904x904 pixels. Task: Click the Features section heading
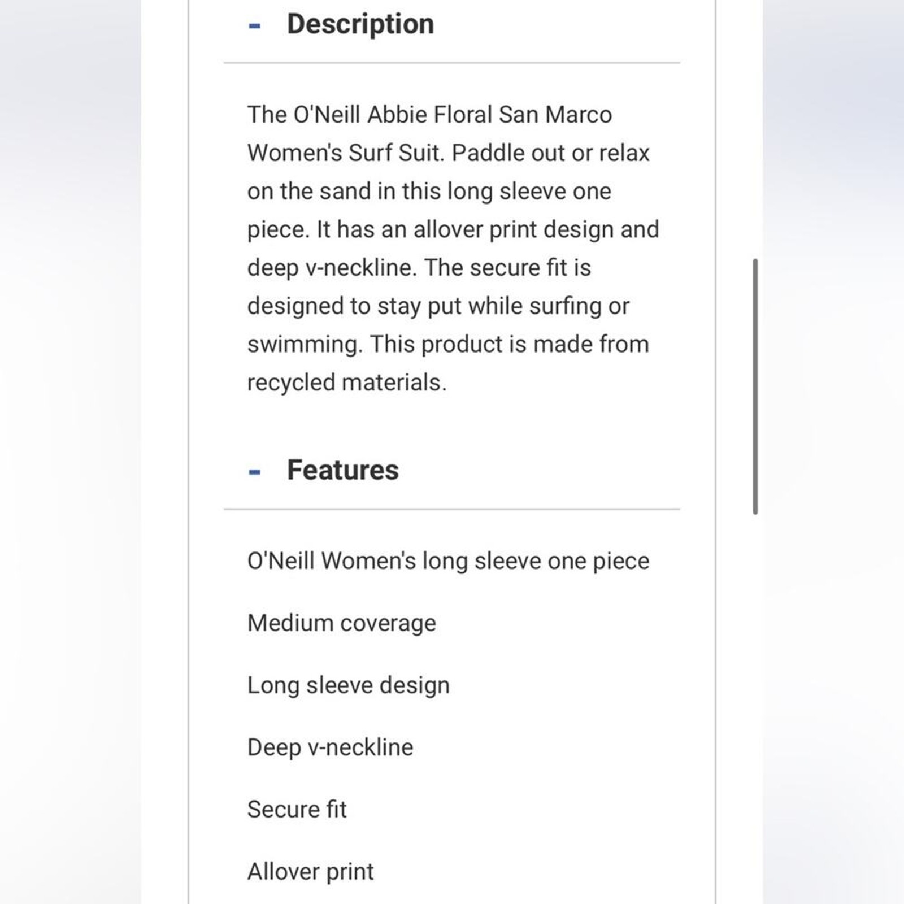tap(343, 470)
